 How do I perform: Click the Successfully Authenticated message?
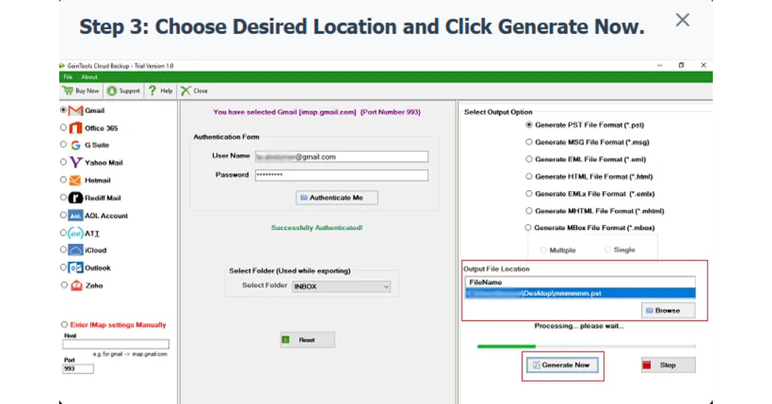click(317, 228)
